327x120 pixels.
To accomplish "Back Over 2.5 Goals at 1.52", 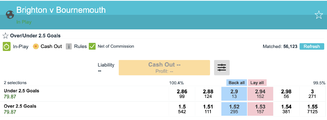I will click(234, 109).
